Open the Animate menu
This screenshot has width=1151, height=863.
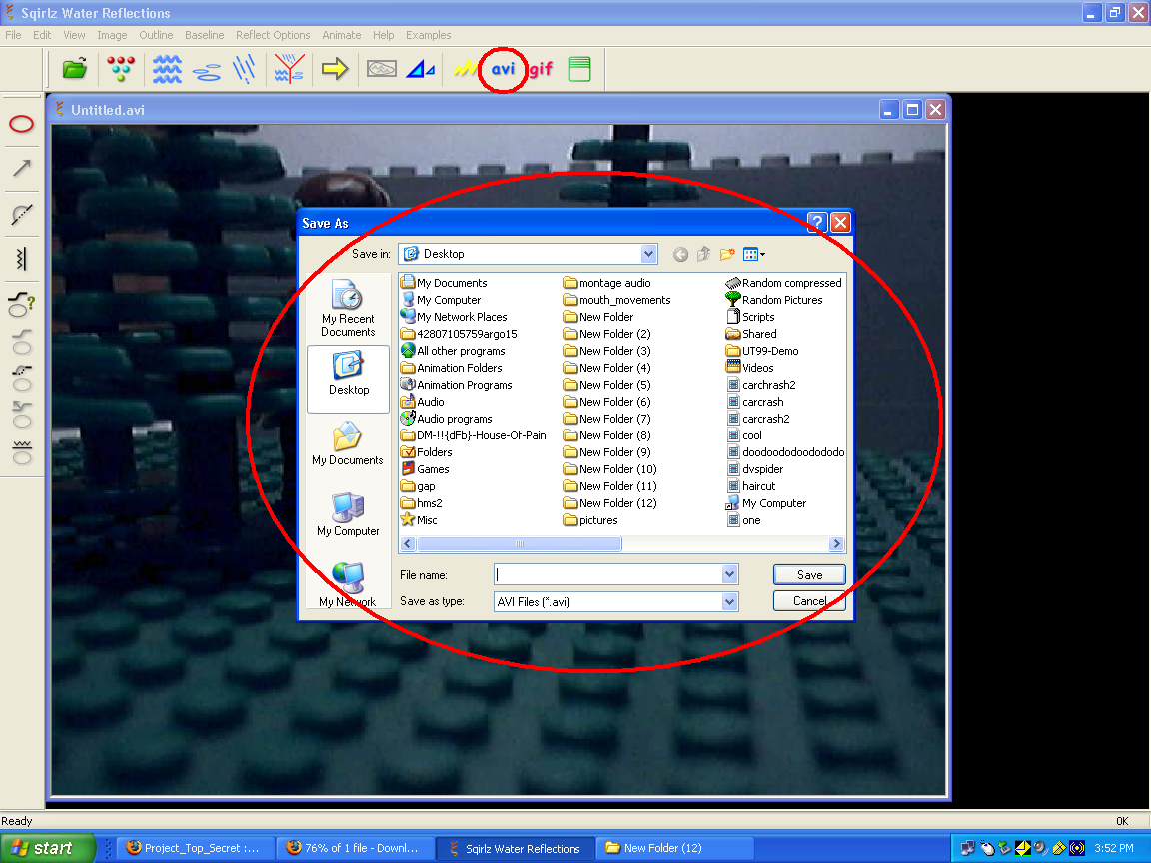tap(342, 35)
